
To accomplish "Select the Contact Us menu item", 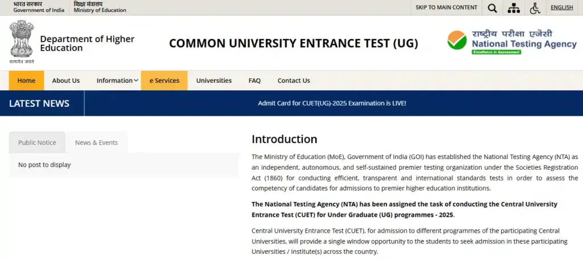I will coord(294,81).
